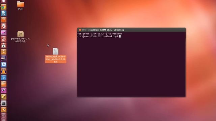Close the terminal window
The image size is (216, 121).
80,30
